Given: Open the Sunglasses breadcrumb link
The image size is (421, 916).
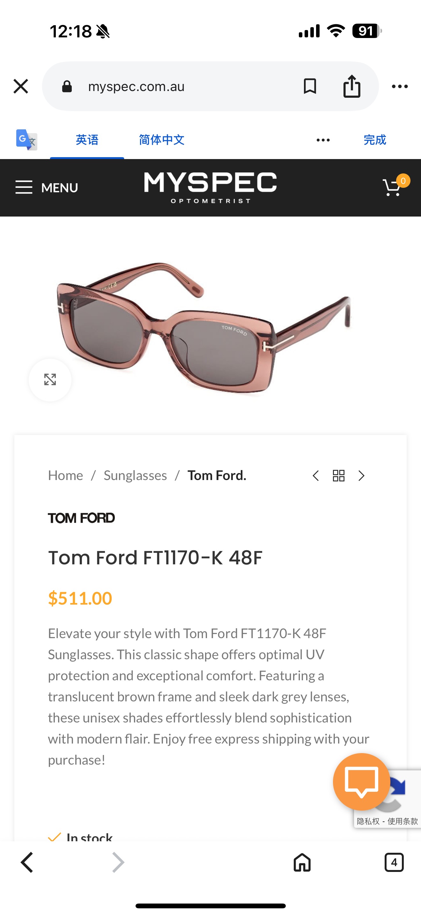Looking at the screenshot, I should coord(135,476).
